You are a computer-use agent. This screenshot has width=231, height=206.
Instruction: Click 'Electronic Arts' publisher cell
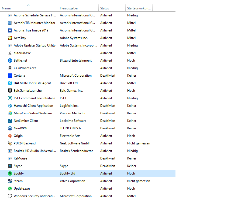pyautogui.click(x=70, y=136)
